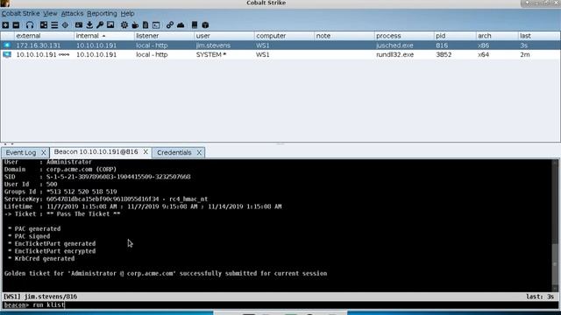This screenshot has height=315, width=561.
Task: Click the terminal Scripted Web Delivery icon
Action: click(156, 25)
